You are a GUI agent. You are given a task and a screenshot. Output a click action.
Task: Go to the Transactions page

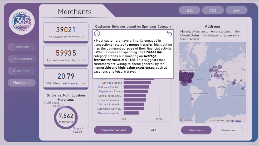22,59
